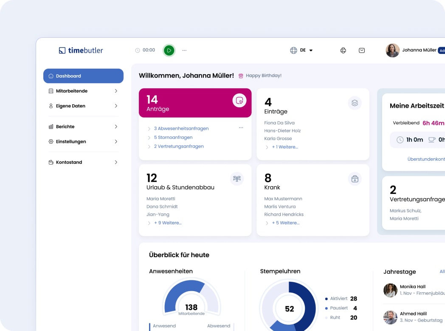The height and width of the screenshot is (331, 445).
Task: Click the palm tree vacation icon
Action: pyautogui.click(x=237, y=179)
